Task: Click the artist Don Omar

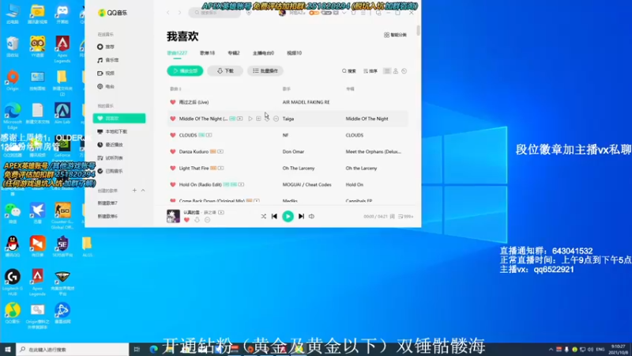Action: pyautogui.click(x=293, y=152)
